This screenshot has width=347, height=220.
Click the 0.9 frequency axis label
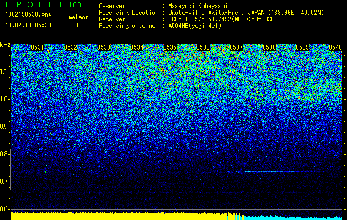coord(4,127)
